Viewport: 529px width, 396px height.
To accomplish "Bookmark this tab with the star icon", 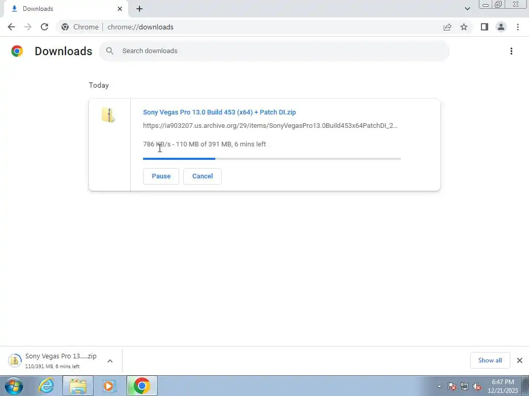I will 464,27.
